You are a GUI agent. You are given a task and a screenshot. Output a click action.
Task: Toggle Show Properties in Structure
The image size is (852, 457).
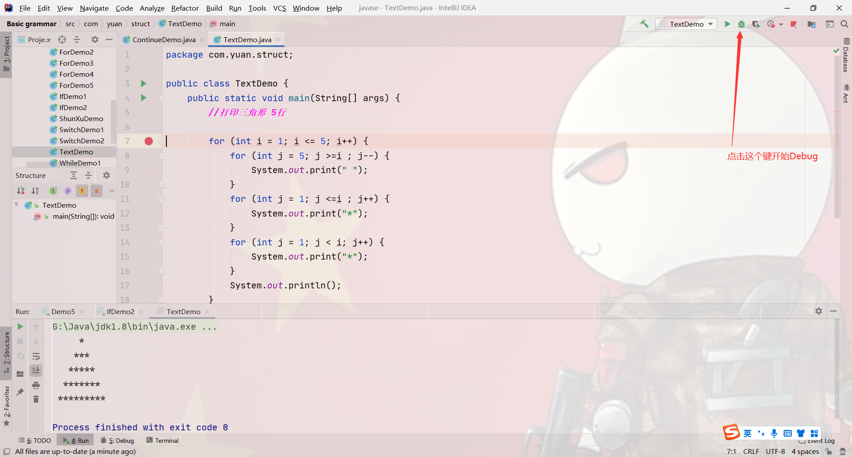click(68, 191)
